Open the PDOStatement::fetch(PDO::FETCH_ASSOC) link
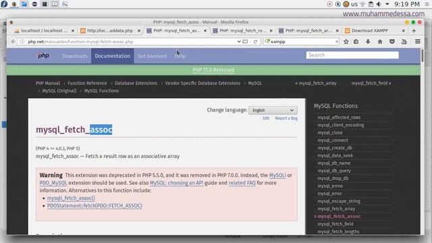The image size is (432, 243). (94, 206)
